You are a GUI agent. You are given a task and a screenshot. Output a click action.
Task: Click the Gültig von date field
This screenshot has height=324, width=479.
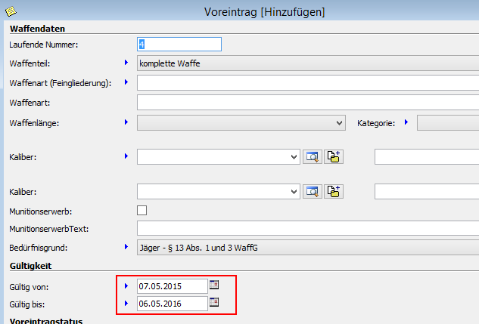[x=172, y=285]
